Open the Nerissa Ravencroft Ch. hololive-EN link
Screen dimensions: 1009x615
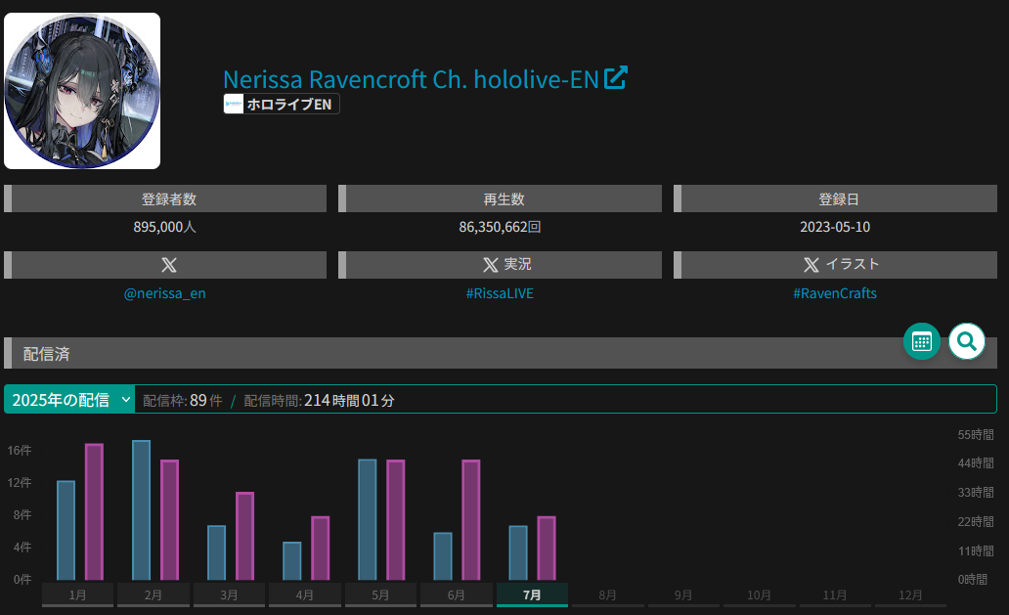[411, 79]
